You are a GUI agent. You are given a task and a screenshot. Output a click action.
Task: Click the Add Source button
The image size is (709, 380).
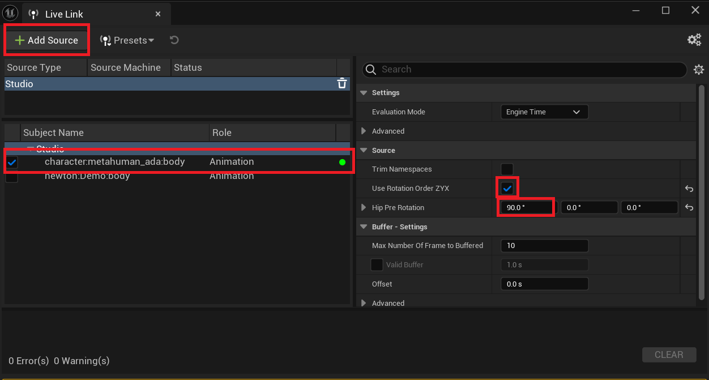click(x=46, y=40)
